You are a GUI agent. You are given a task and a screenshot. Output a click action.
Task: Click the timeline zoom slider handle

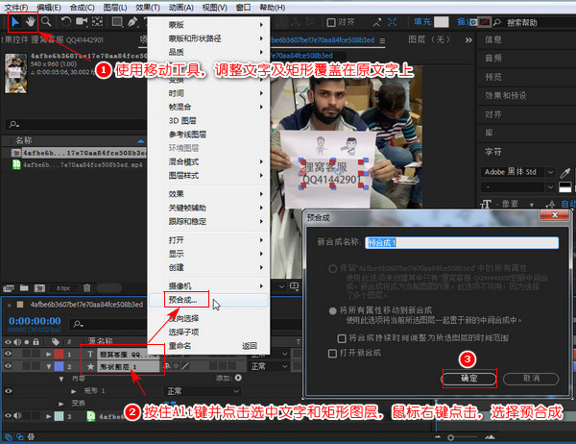coord(450,437)
